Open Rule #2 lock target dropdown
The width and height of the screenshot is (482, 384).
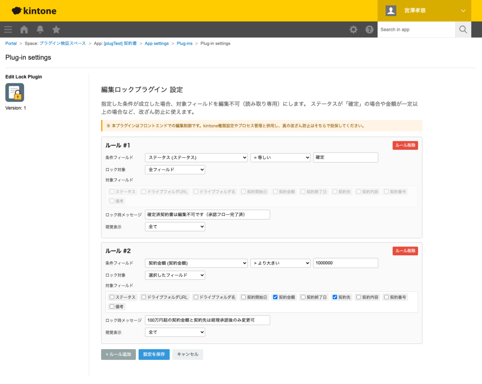click(175, 275)
